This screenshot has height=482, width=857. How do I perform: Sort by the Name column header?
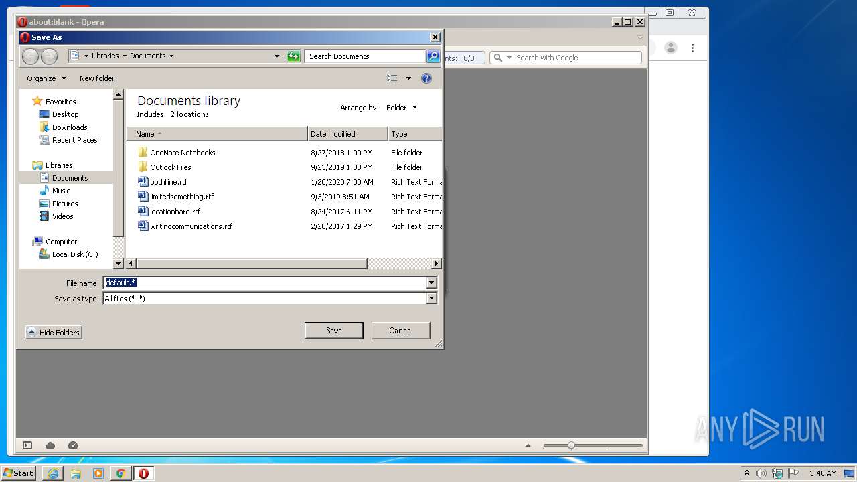[217, 134]
